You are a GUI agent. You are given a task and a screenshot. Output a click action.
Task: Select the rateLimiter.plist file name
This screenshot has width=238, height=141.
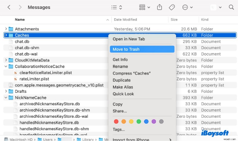(x=34, y=79)
